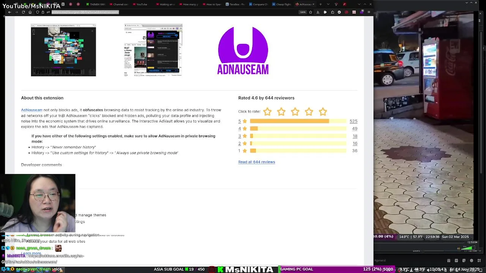The image size is (486, 273).
Task: Rate the extension three stars
Action: [295, 111]
